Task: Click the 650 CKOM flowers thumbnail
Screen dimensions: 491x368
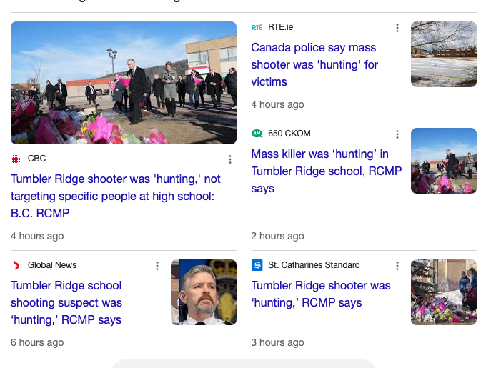Action: point(444,161)
